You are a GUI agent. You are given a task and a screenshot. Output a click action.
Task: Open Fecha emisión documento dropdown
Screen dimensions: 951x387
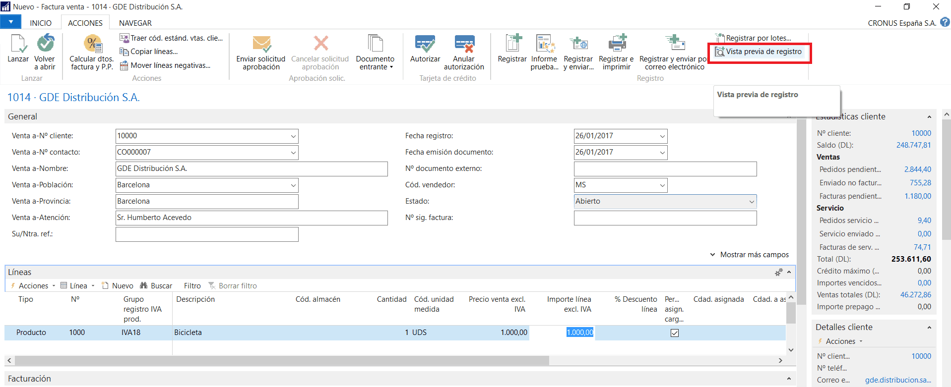click(x=662, y=153)
